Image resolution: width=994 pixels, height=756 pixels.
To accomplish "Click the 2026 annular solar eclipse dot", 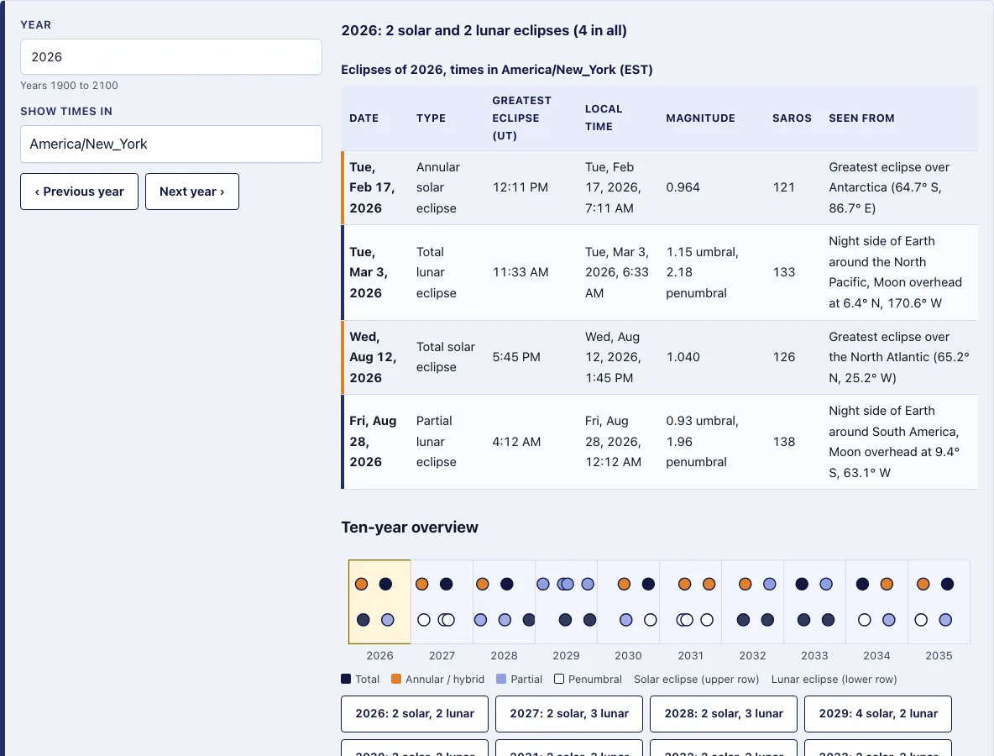I will 361,584.
